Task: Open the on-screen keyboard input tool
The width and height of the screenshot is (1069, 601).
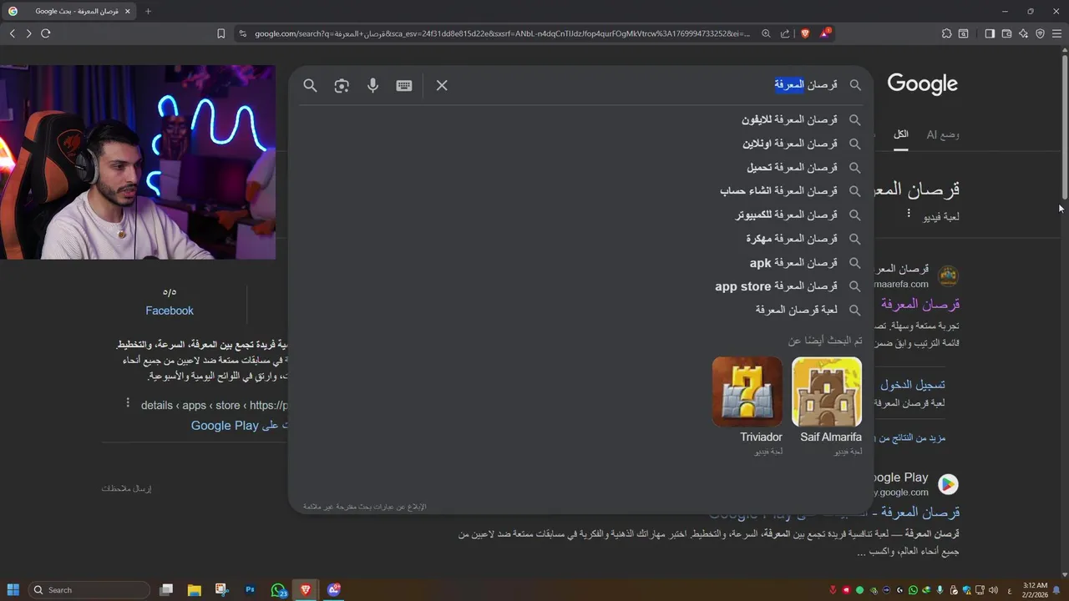Action: pyautogui.click(x=404, y=85)
